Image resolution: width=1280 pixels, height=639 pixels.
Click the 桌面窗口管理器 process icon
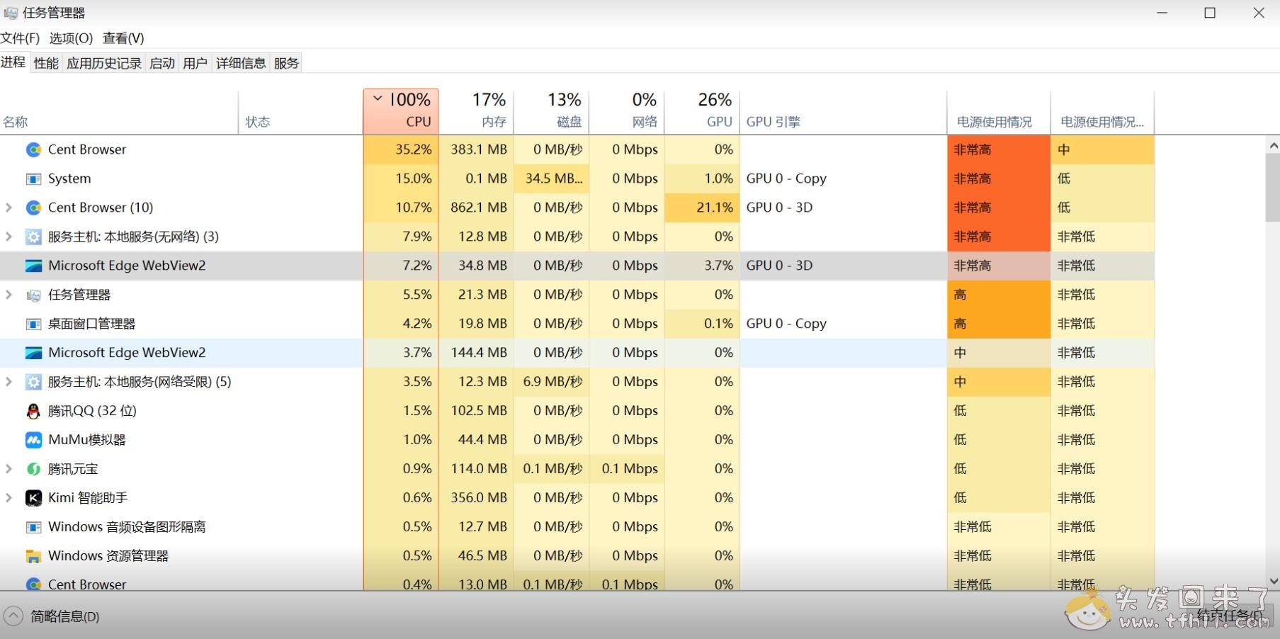[33, 324]
